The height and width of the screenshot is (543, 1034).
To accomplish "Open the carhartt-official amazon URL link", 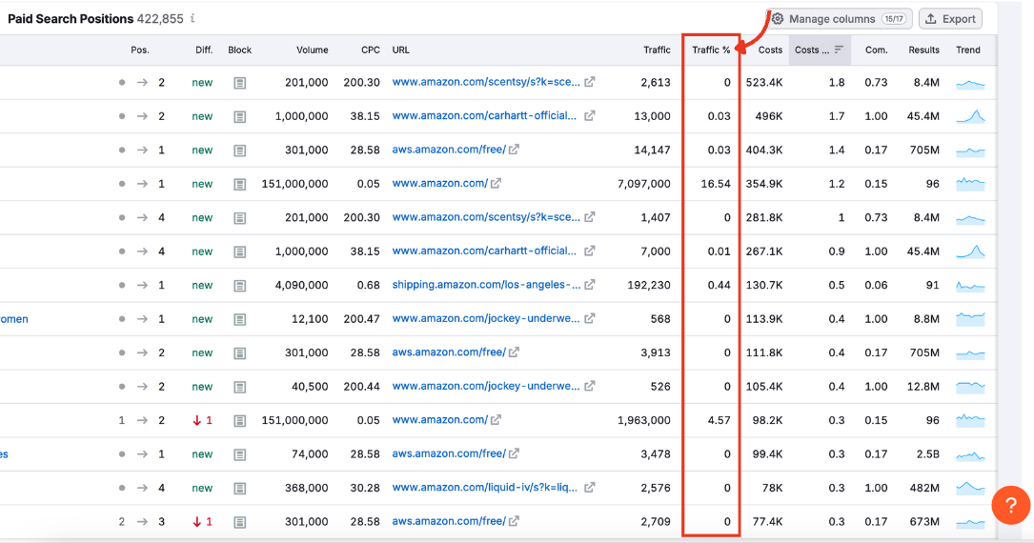I will 484,116.
